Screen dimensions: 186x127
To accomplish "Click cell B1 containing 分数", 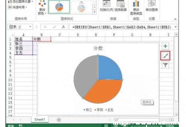I will point(42,39).
